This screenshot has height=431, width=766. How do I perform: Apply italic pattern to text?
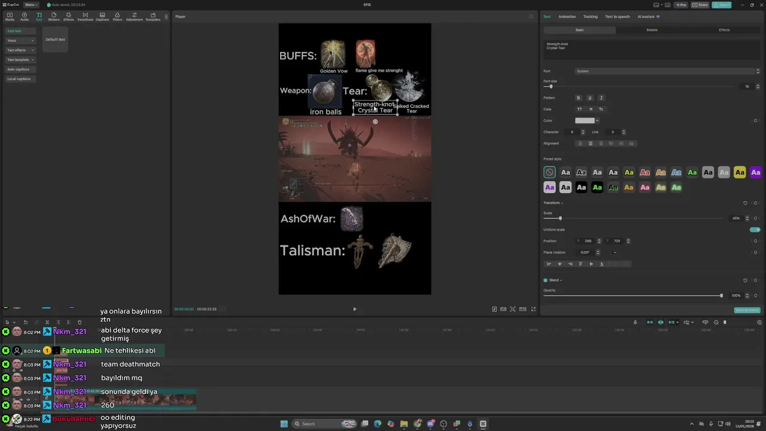601,98
